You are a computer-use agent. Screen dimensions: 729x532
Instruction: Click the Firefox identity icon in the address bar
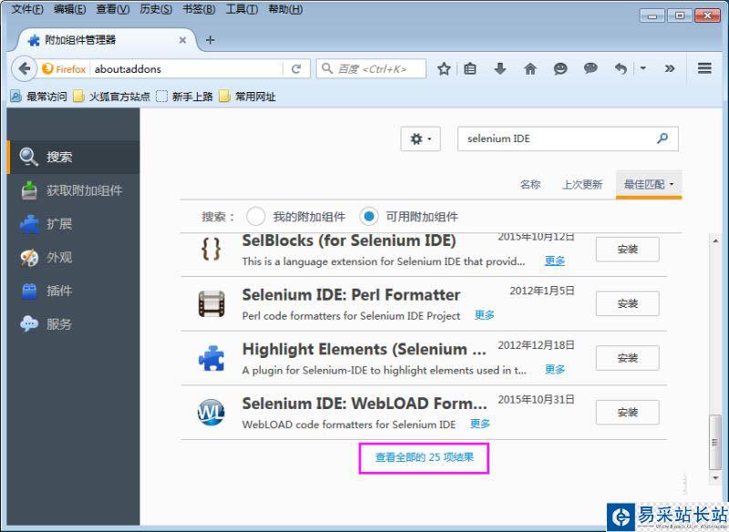click(x=47, y=68)
